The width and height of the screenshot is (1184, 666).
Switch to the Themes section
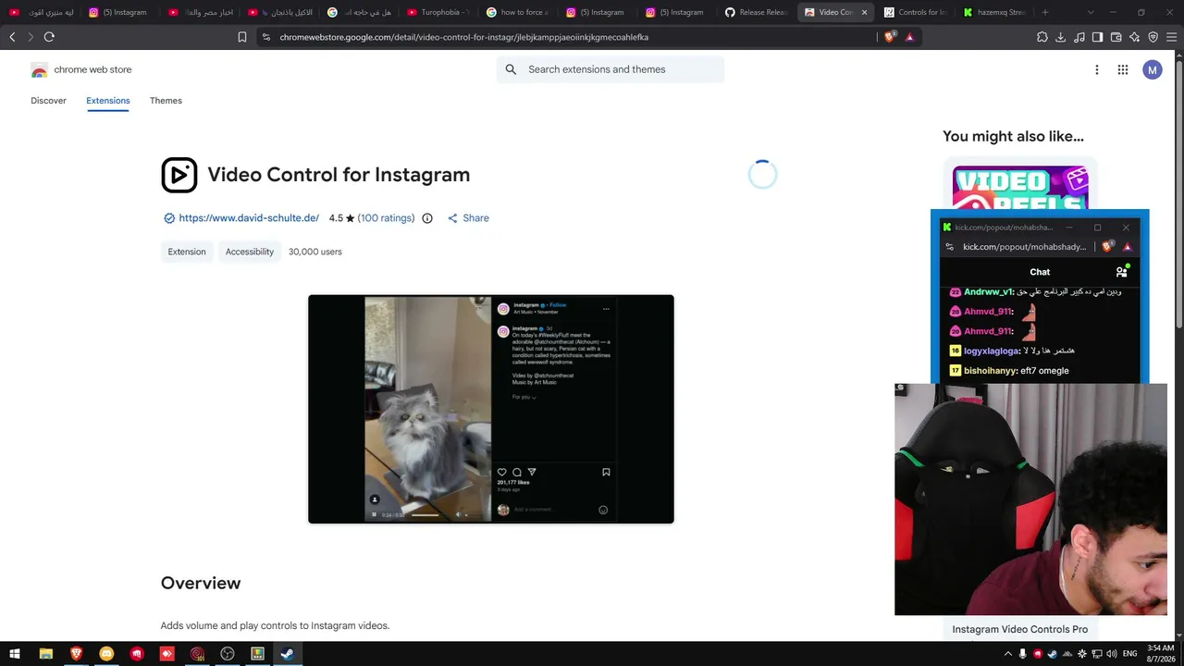166,101
